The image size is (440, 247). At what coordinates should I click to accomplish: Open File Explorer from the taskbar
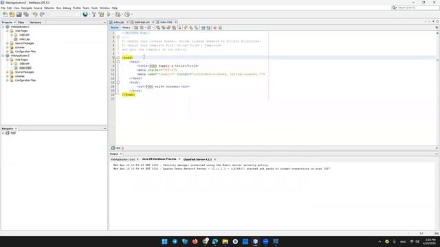click(x=225, y=242)
